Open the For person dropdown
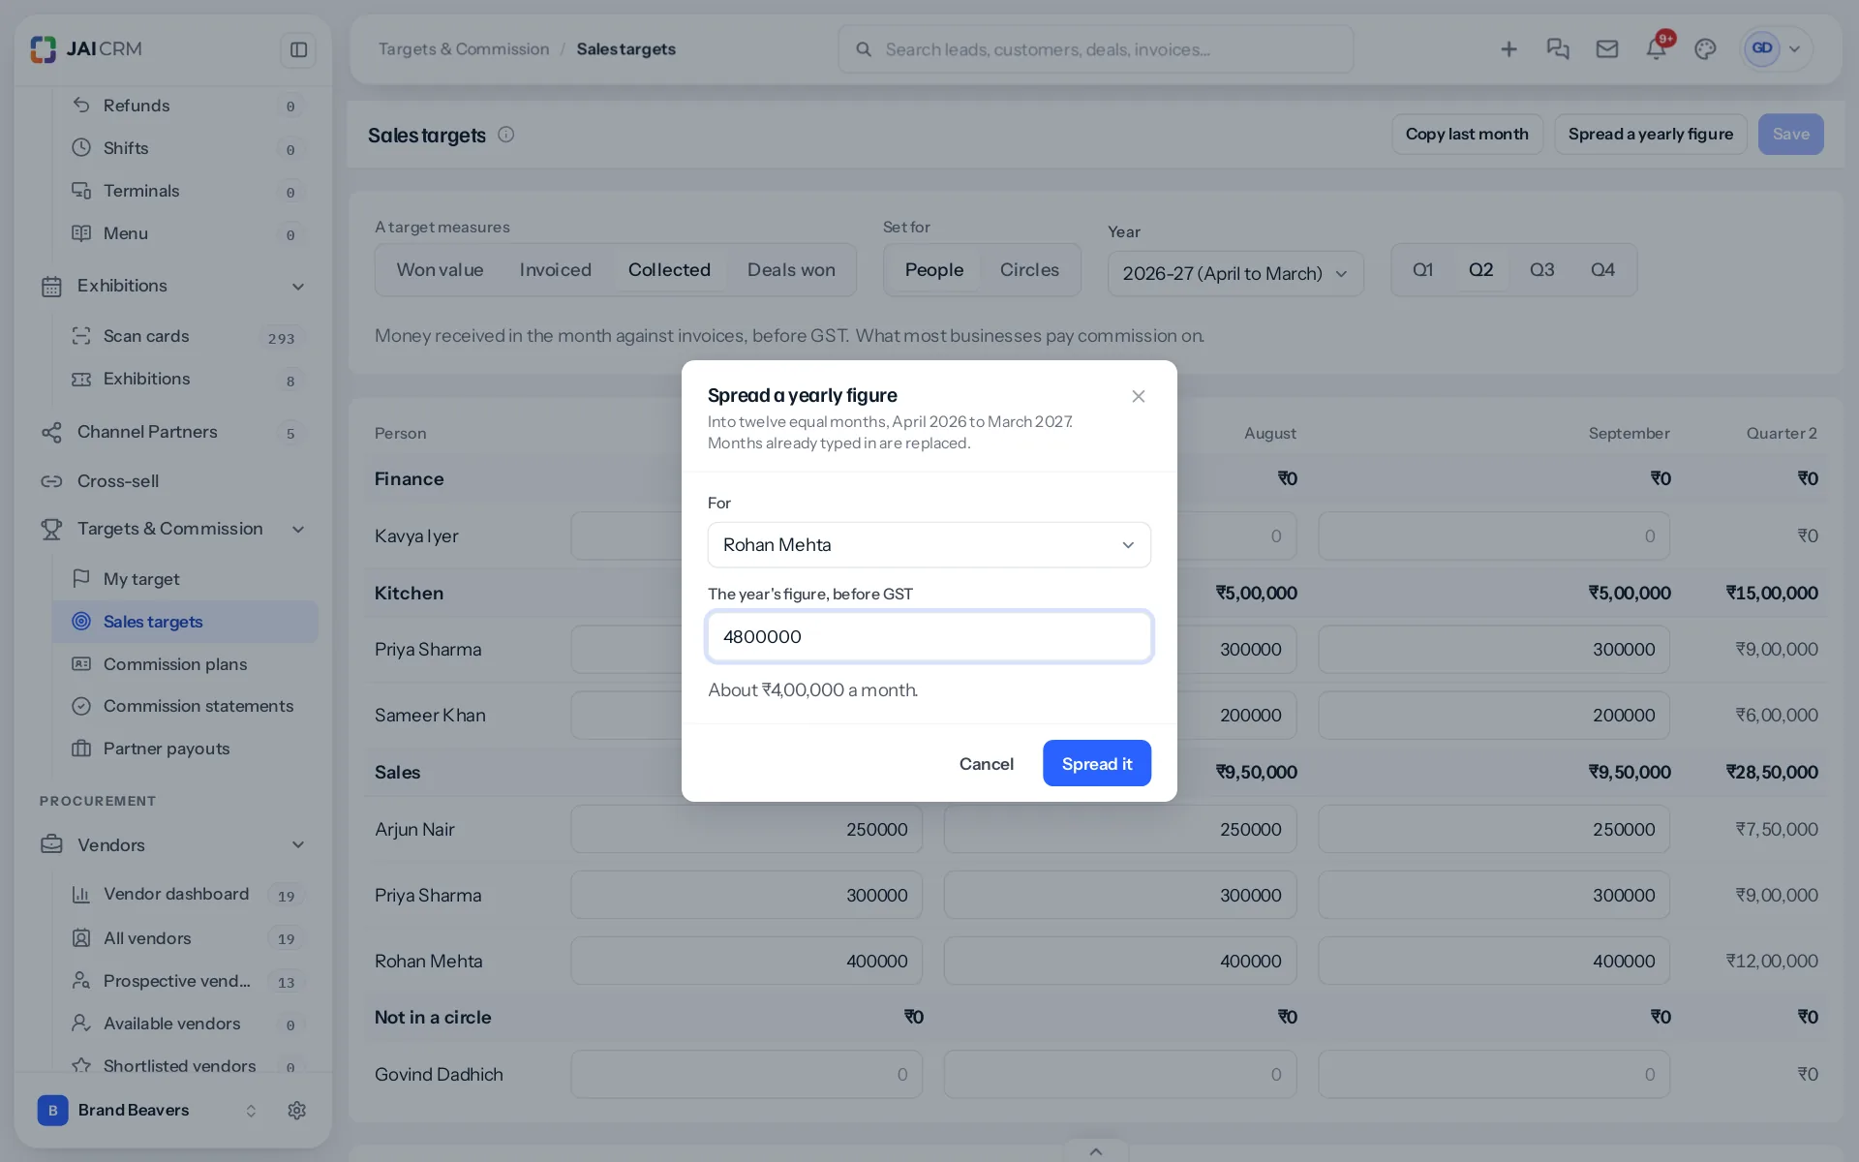This screenshot has height=1162, width=1859. pos(929,545)
